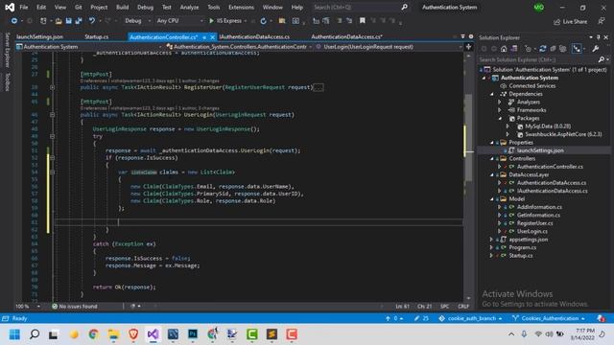The height and width of the screenshot is (345, 614).
Task: Click the Save All toolbar icon
Action: [x=79, y=21]
